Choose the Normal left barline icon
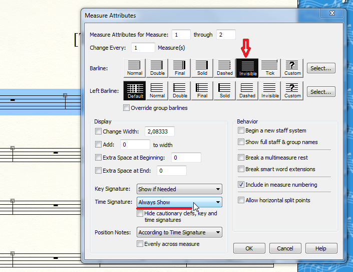The width and height of the screenshot is (353, 272). (x=157, y=91)
